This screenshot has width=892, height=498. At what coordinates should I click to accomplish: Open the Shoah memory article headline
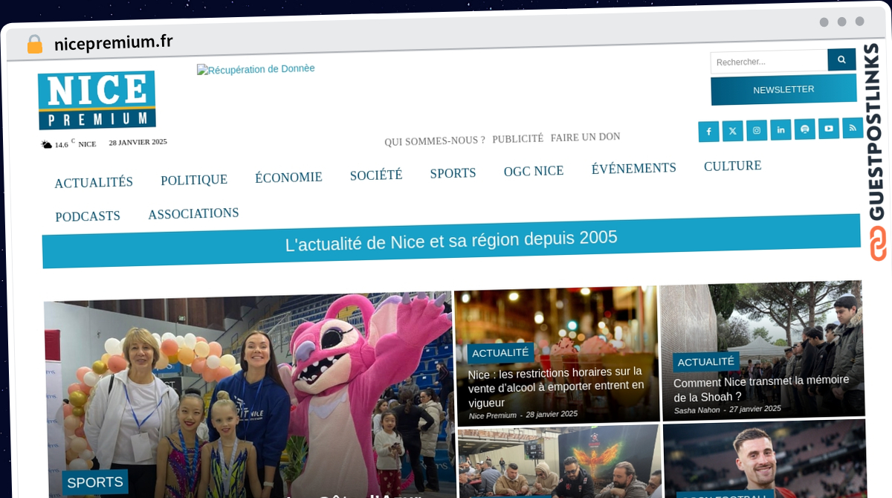point(761,388)
